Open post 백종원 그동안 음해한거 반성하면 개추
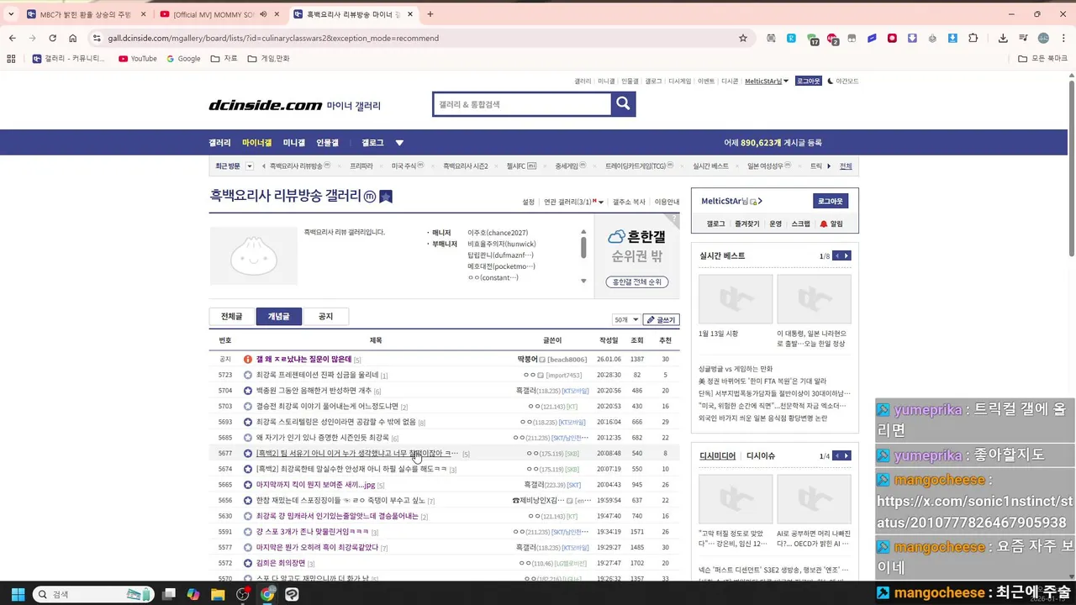Viewport: 1076px width, 605px height. [314, 391]
